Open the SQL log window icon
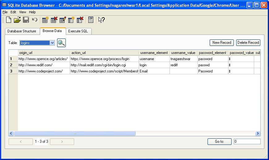This screenshot has height=160, width=269. click(x=90, y=20)
